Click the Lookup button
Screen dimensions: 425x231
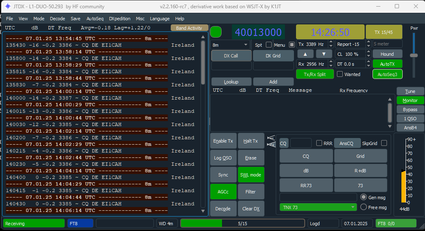(x=231, y=82)
